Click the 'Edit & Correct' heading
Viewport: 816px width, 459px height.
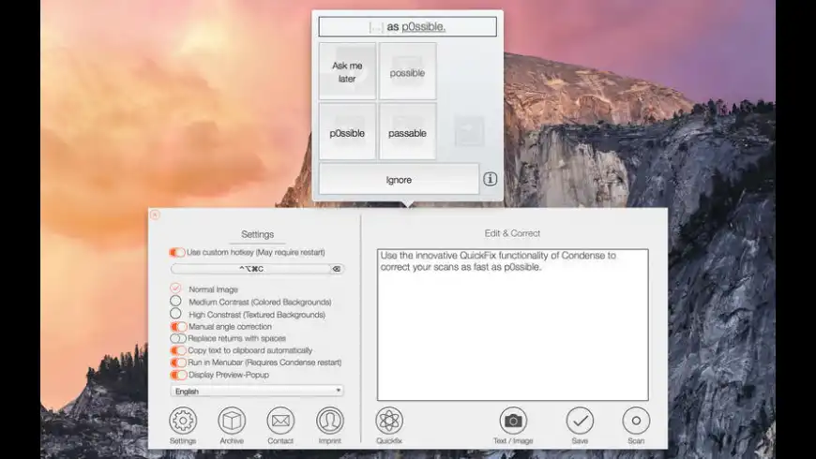512,233
